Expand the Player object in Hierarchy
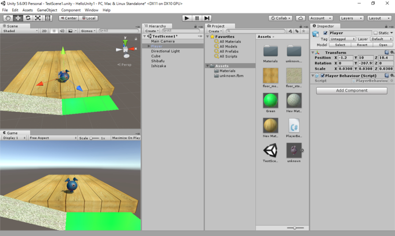The height and width of the screenshot is (236, 395). [149, 46]
